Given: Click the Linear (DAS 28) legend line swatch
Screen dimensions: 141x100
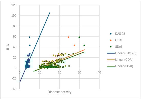Looking at the screenshot, I should 111,53.
